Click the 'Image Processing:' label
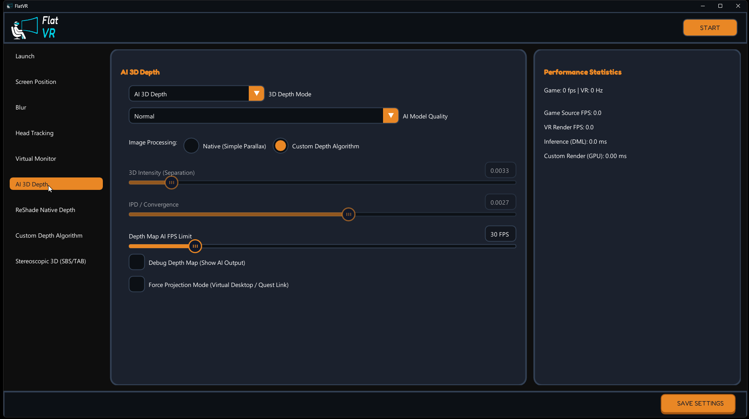749x419 pixels. coord(153,142)
